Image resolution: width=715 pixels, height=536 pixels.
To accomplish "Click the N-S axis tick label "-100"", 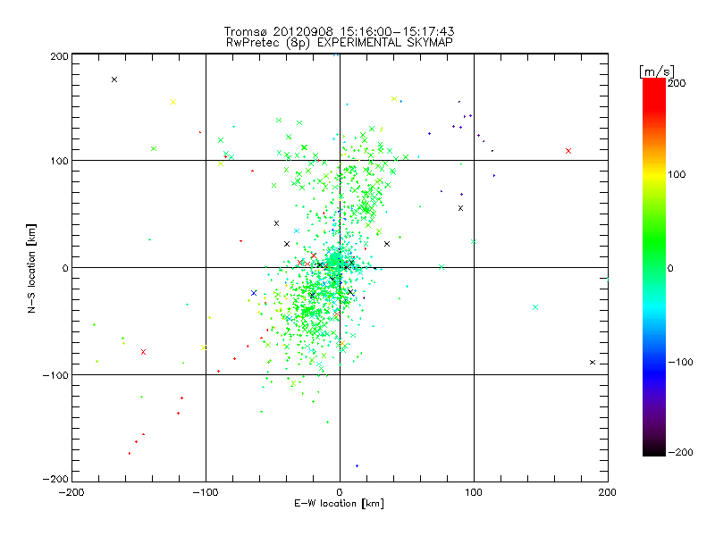I will click(55, 375).
